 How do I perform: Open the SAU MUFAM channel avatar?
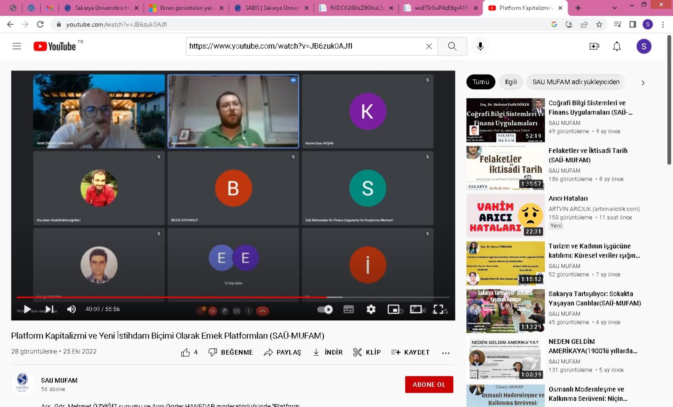pos(22,383)
